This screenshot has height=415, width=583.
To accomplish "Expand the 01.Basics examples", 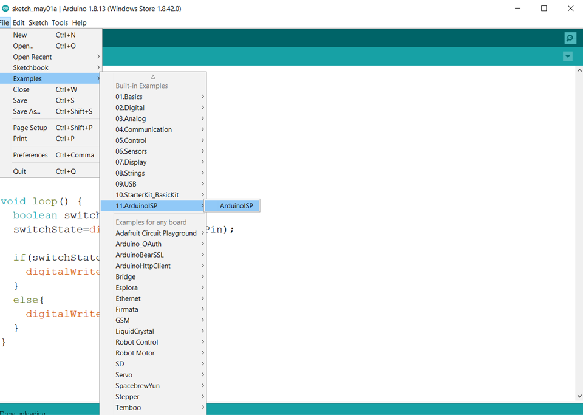I will point(153,97).
